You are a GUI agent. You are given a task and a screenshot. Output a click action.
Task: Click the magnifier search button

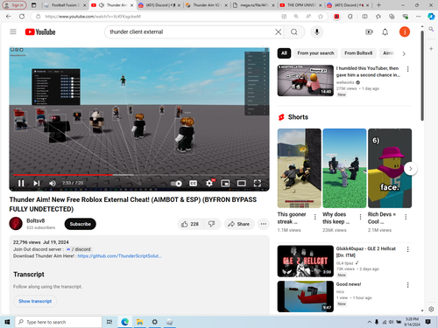coord(294,31)
